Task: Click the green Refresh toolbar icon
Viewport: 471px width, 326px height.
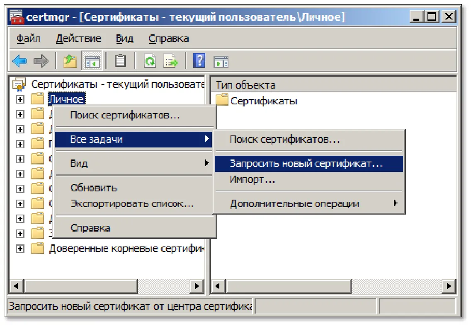Action: tap(150, 61)
